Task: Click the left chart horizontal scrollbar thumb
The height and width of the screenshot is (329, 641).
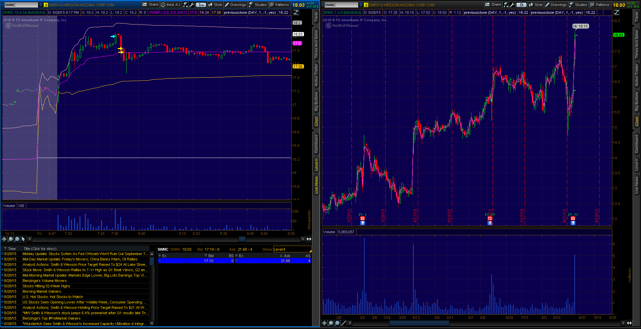Action: pos(242,239)
